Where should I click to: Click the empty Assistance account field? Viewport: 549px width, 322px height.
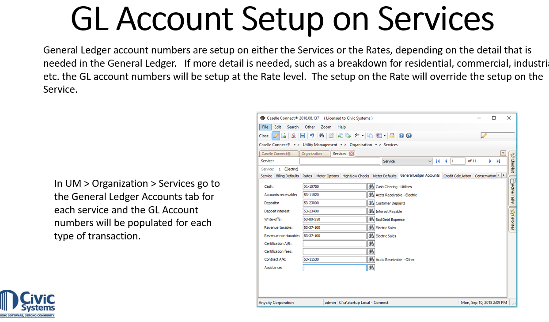335,268
